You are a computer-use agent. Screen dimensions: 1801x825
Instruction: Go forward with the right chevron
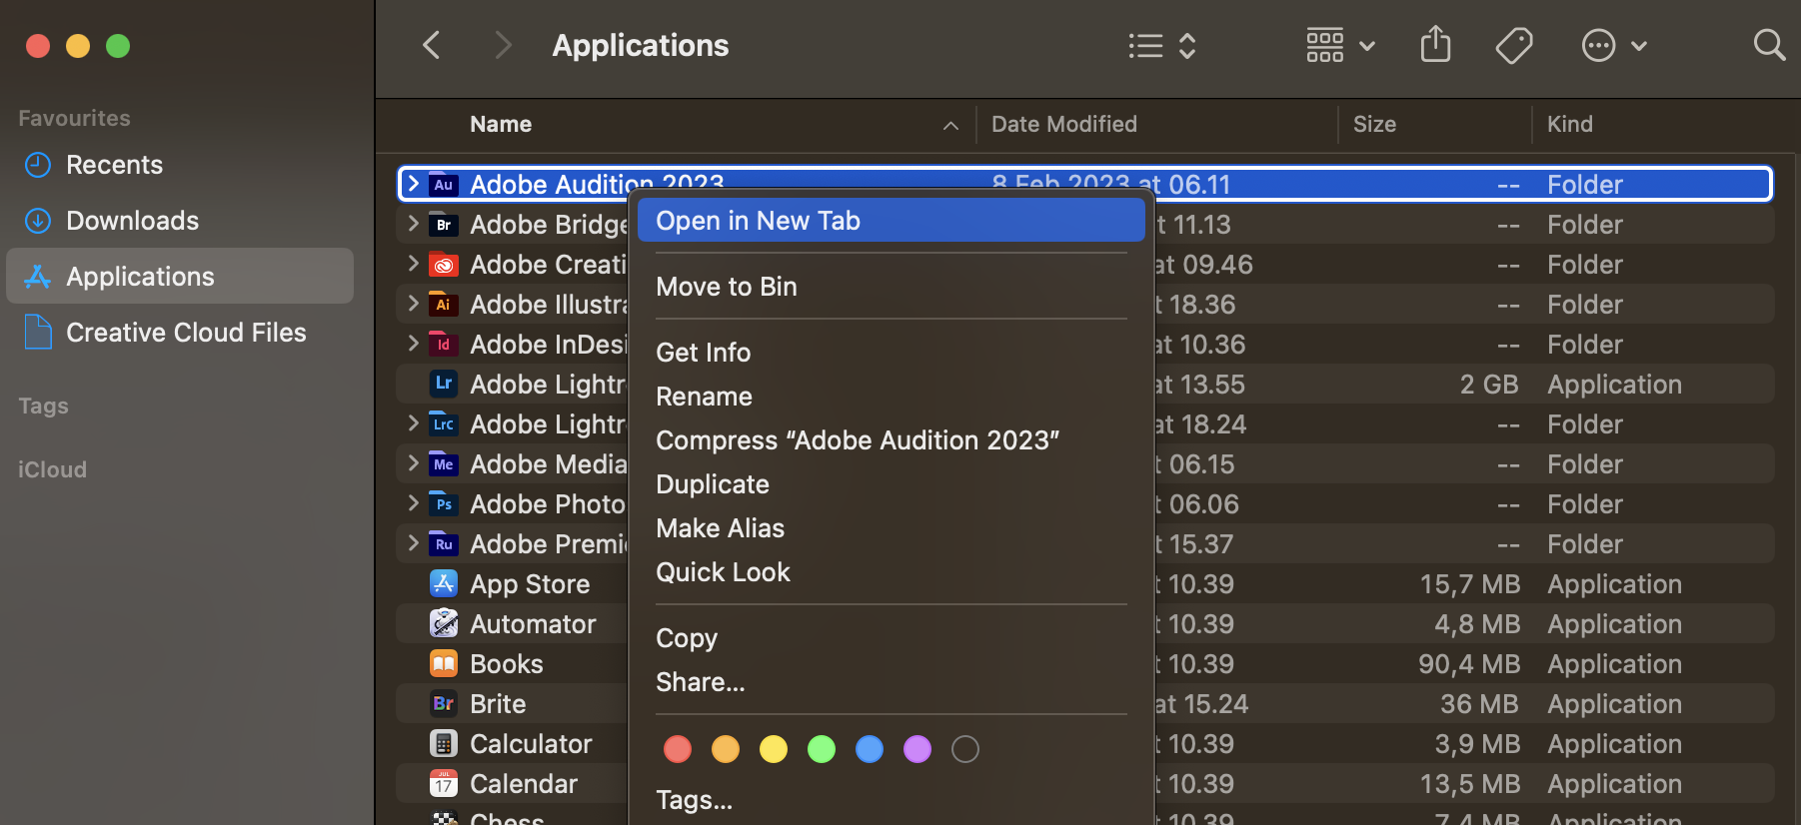point(503,45)
